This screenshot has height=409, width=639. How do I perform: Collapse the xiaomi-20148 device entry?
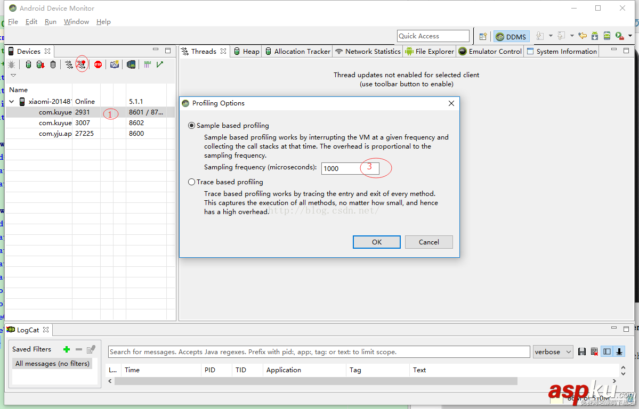tap(11, 101)
